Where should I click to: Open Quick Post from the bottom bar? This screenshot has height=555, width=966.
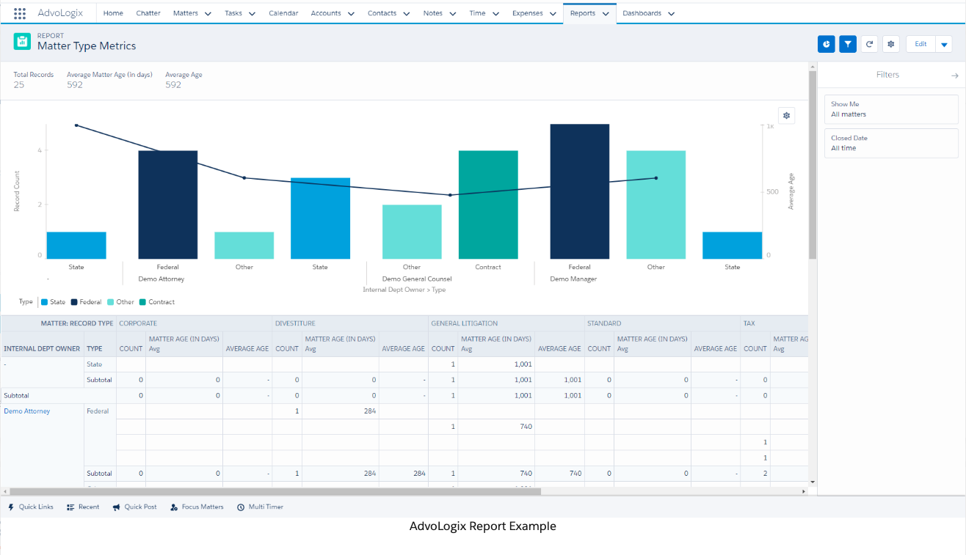coord(134,507)
